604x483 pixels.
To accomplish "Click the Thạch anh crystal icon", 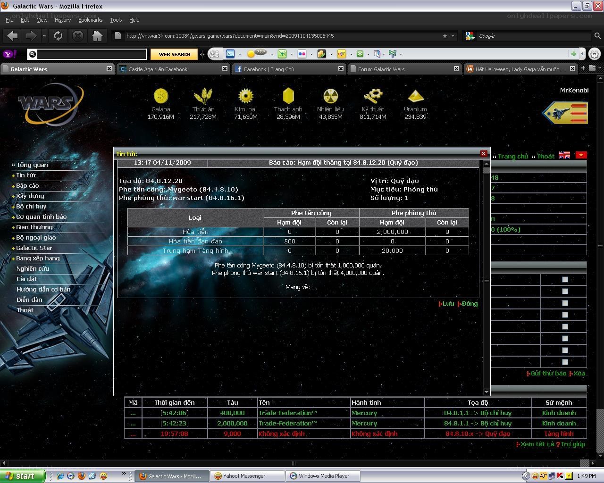I will 288,96.
